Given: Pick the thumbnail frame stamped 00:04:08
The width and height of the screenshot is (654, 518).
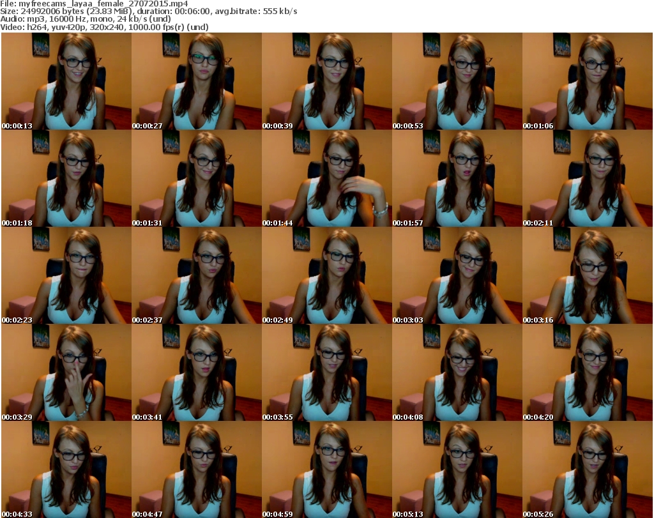Looking at the screenshot, I should click(x=457, y=372).
